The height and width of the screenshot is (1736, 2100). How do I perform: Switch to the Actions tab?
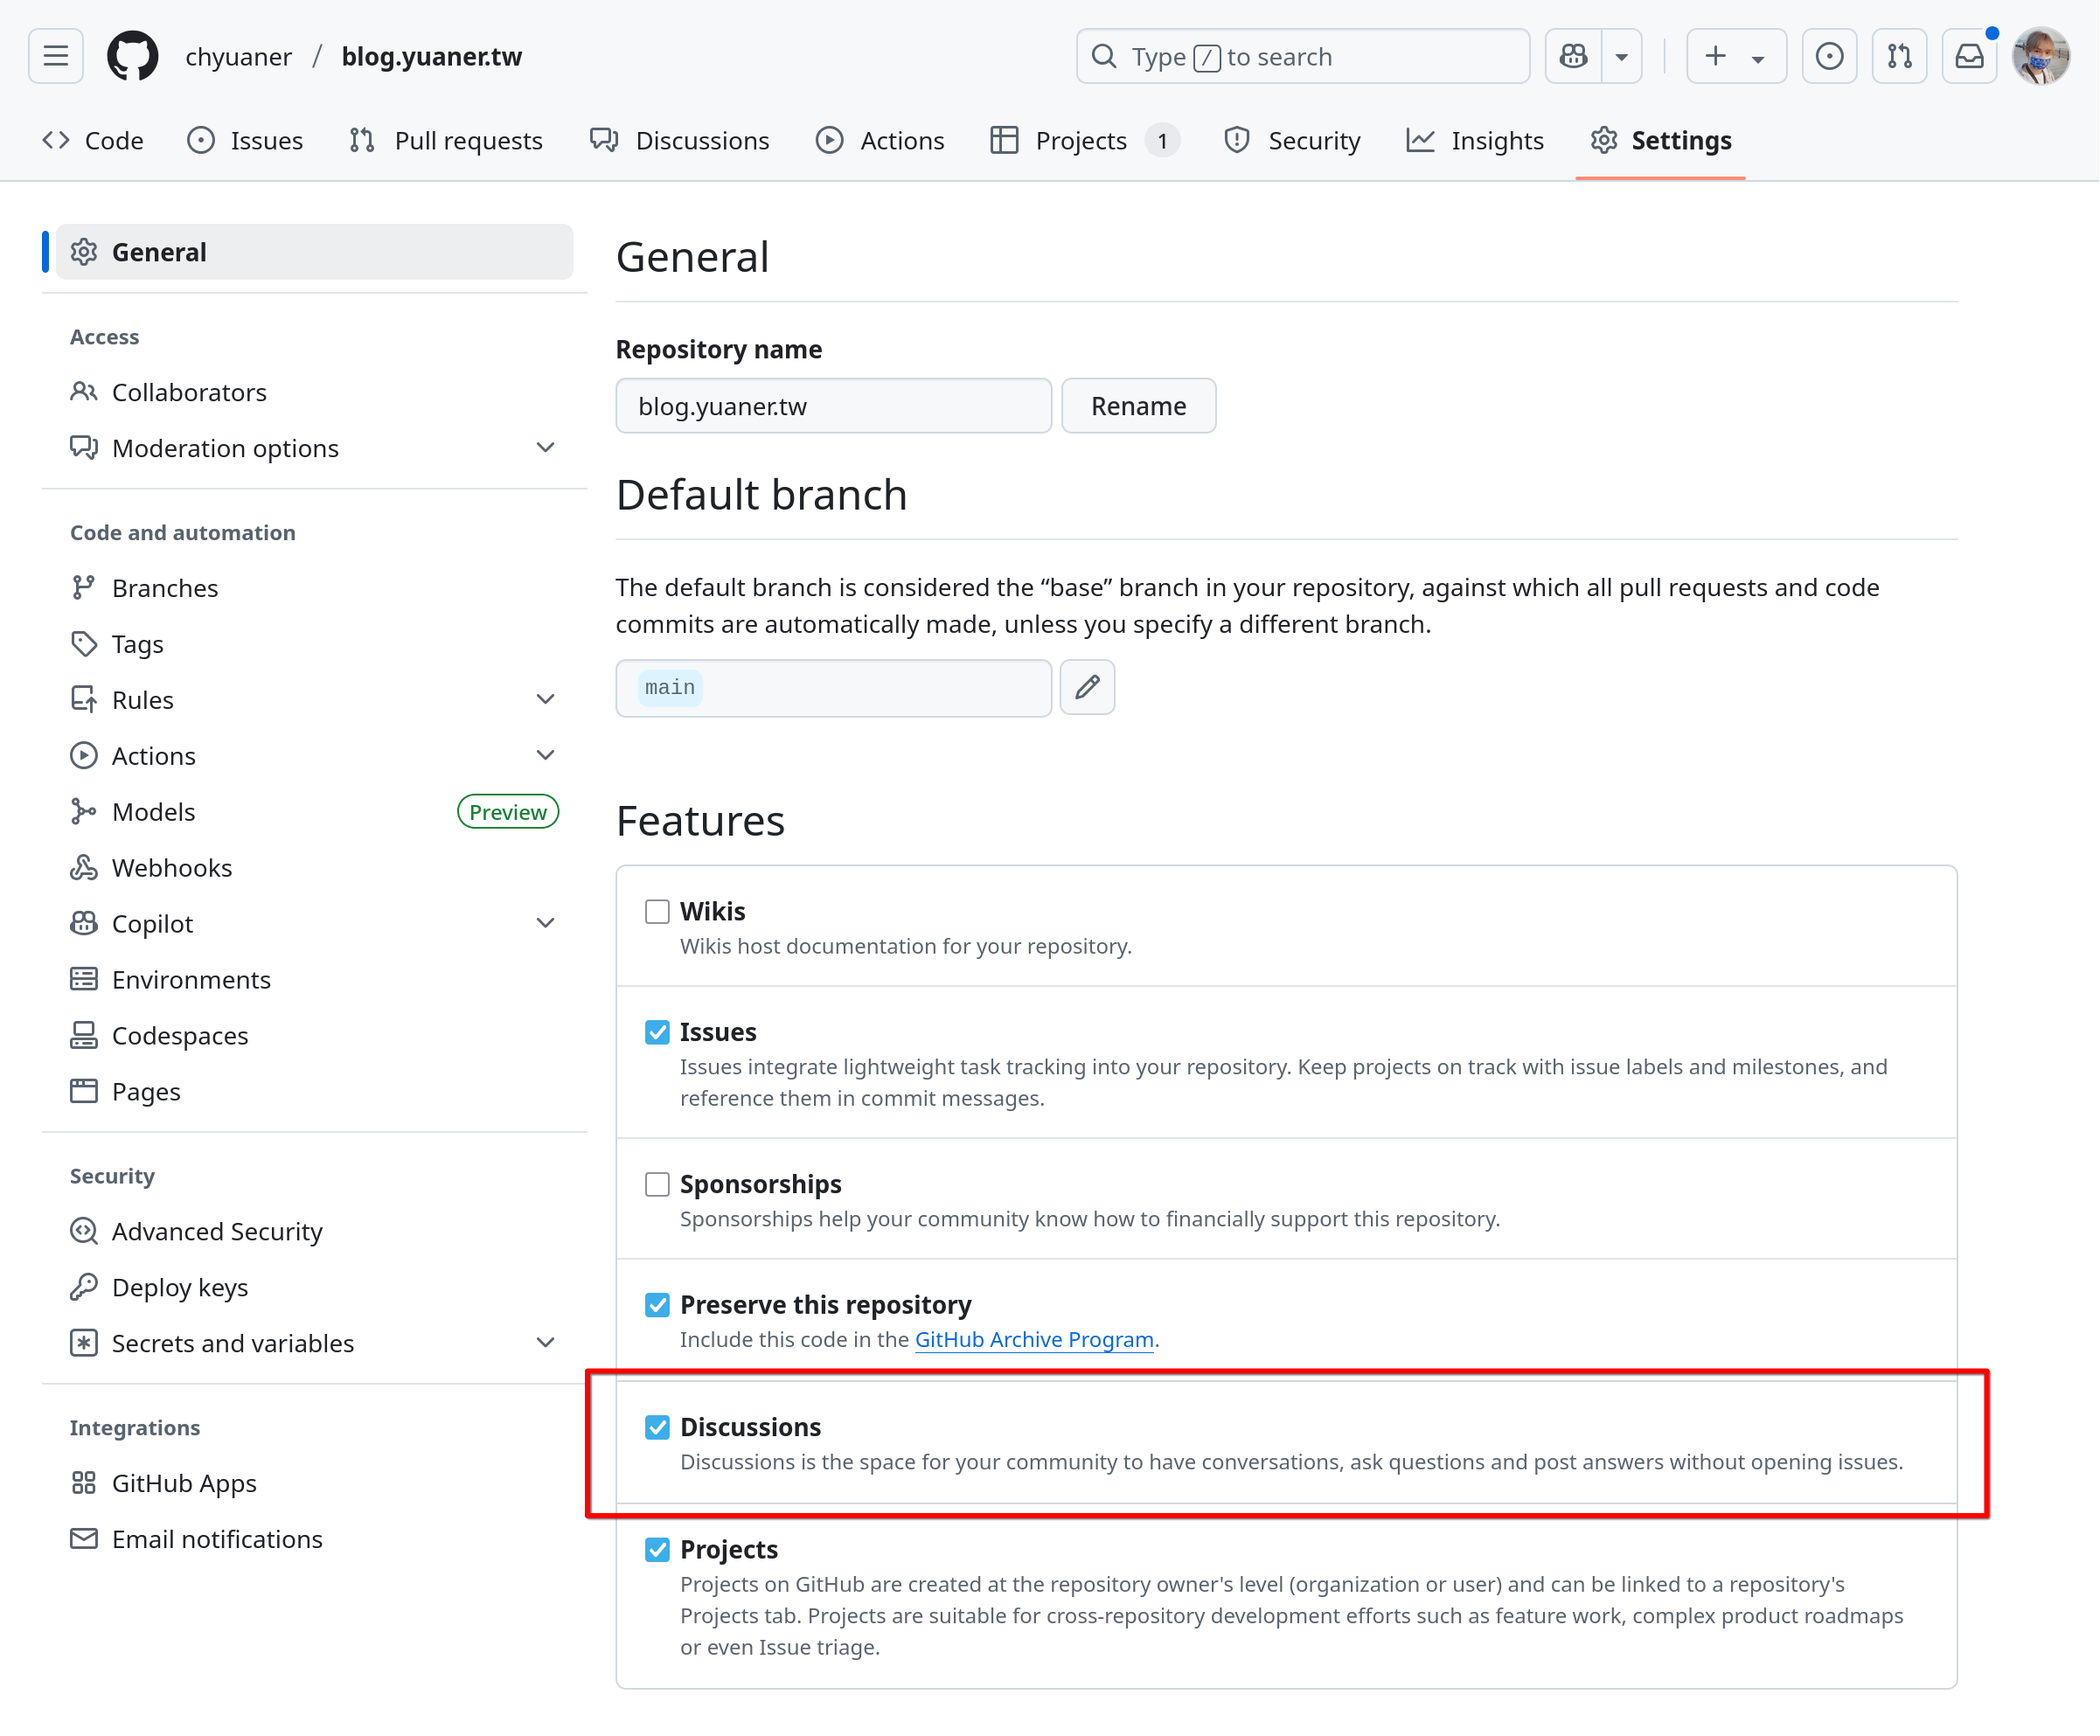pyautogui.click(x=880, y=140)
